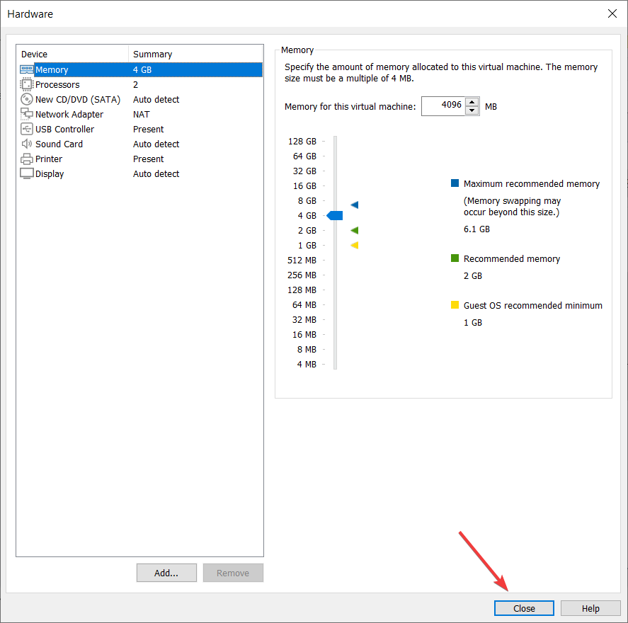
Task: Click the memory size input field
Action: point(443,106)
